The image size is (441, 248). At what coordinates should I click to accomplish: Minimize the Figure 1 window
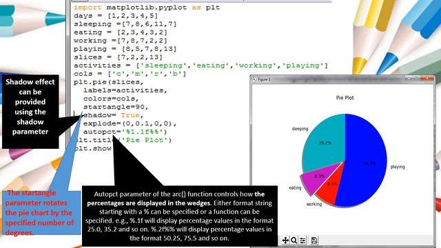tap(409, 78)
